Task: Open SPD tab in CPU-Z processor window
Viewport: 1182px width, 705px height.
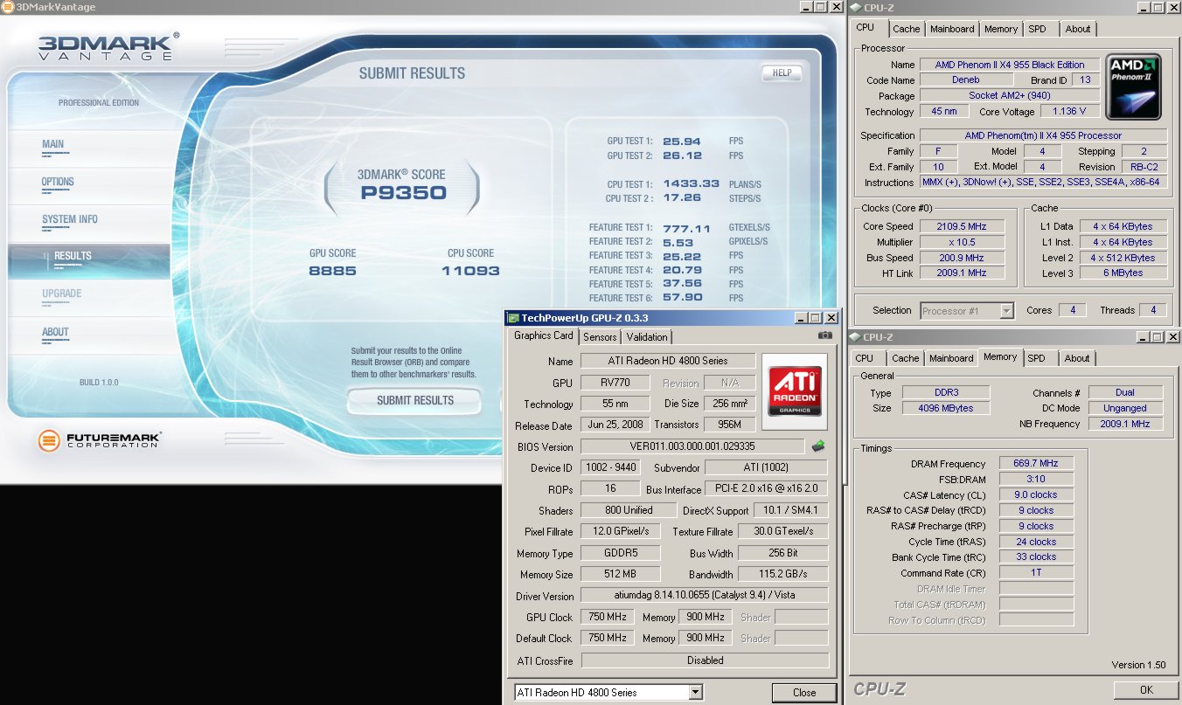Action: pyautogui.click(x=1037, y=29)
